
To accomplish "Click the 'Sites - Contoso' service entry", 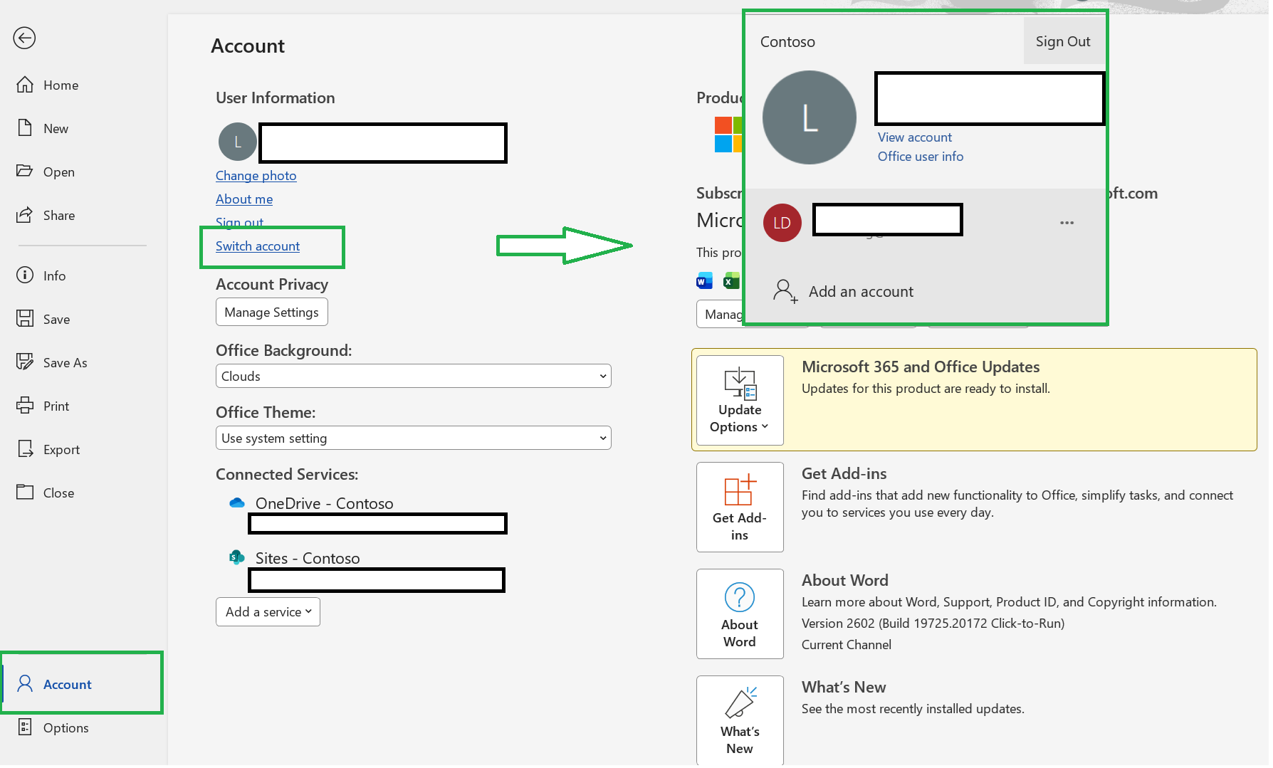I will [x=308, y=558].
